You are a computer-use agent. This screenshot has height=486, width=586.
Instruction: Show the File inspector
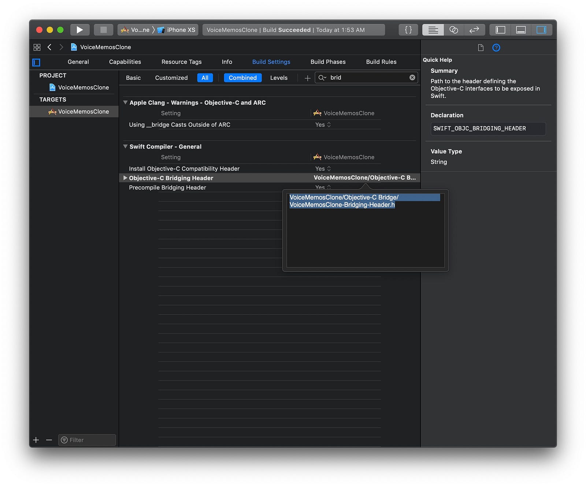tap(481, 48)
